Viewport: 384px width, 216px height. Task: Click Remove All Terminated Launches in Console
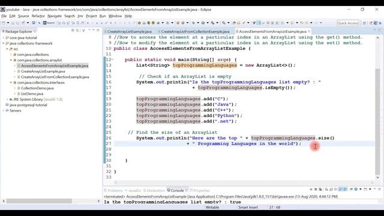pos(320,190)
